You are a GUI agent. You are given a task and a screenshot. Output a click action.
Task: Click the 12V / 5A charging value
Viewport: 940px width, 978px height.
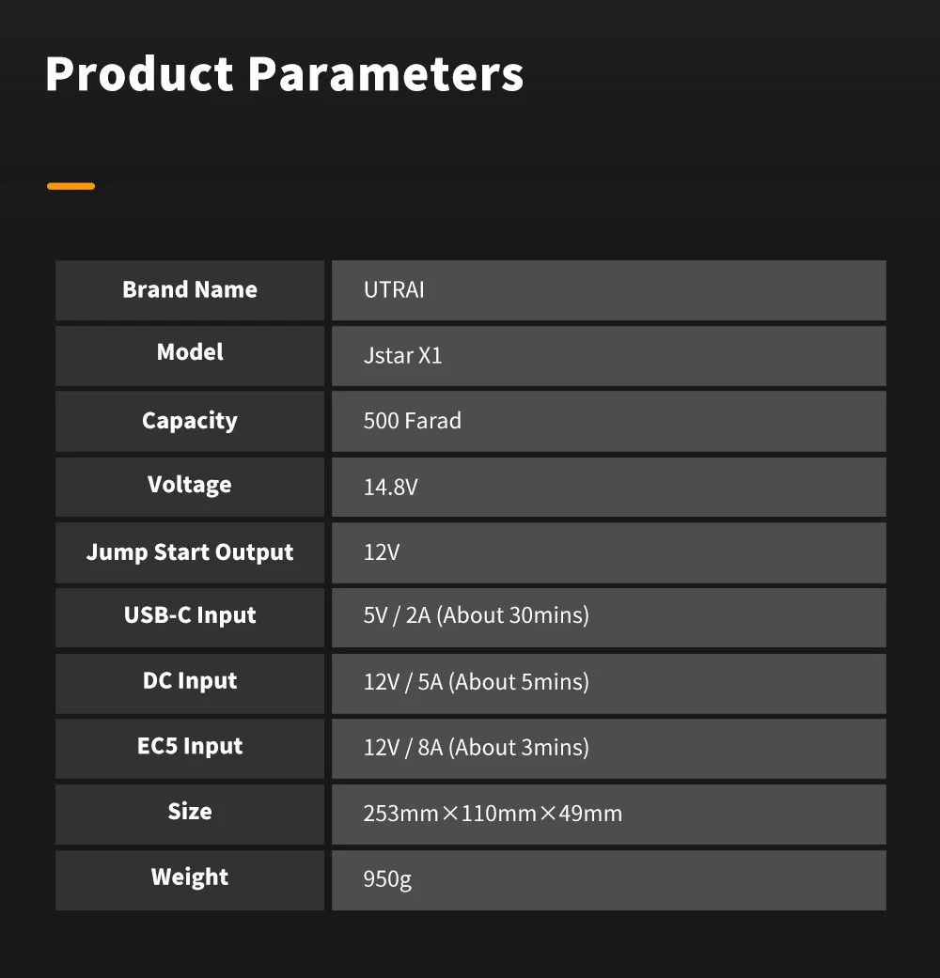click(x=476, y=682)
